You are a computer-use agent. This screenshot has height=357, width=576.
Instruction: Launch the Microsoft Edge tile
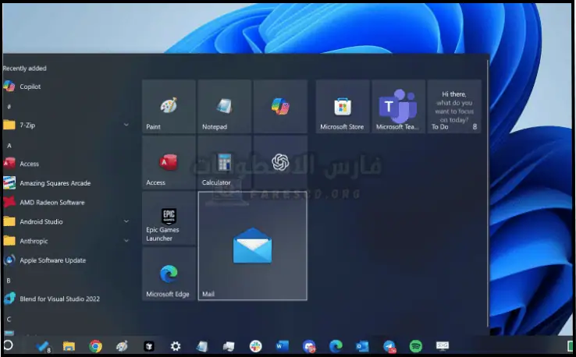[x=169, y=274]
